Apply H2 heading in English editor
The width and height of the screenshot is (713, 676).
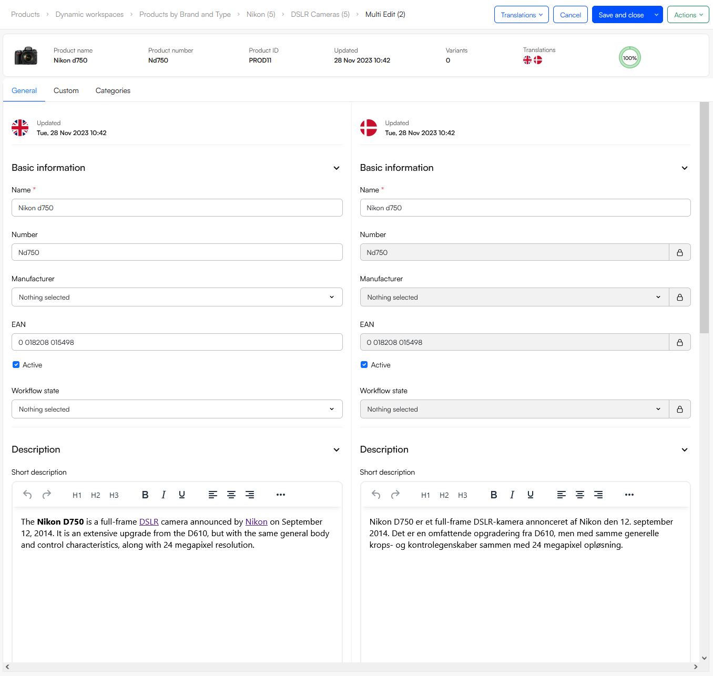coord(95,495)
